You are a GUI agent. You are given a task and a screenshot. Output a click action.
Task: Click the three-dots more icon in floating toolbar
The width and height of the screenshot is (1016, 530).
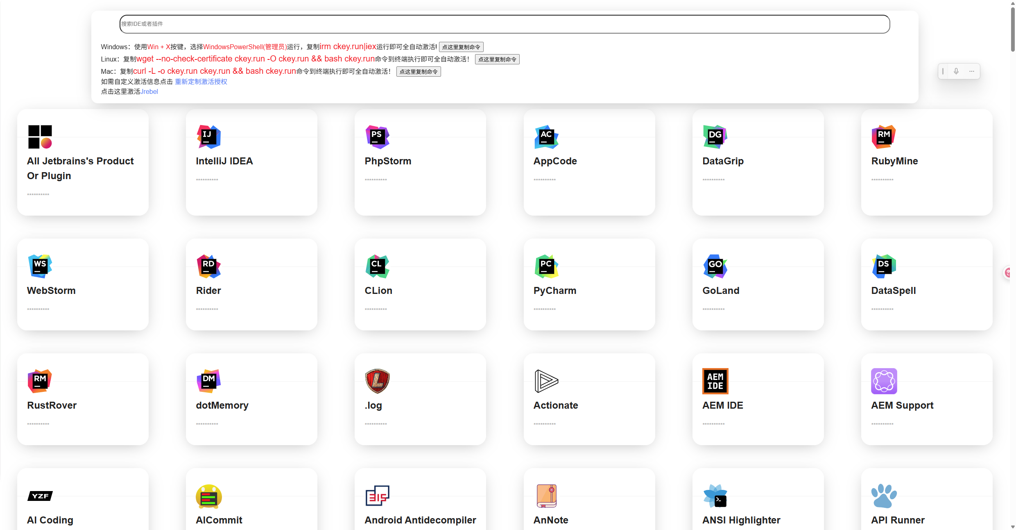coord(972,71)
